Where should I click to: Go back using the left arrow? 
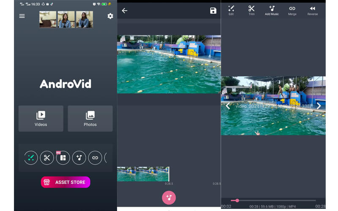pos(125,11)
